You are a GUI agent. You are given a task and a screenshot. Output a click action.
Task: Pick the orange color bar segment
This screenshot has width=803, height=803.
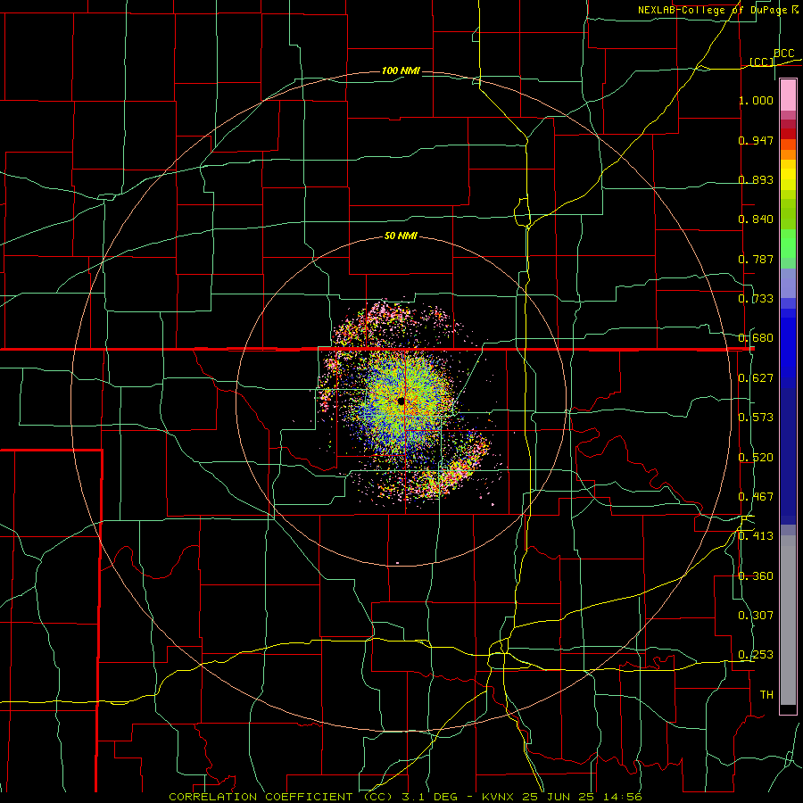point(788,154)
